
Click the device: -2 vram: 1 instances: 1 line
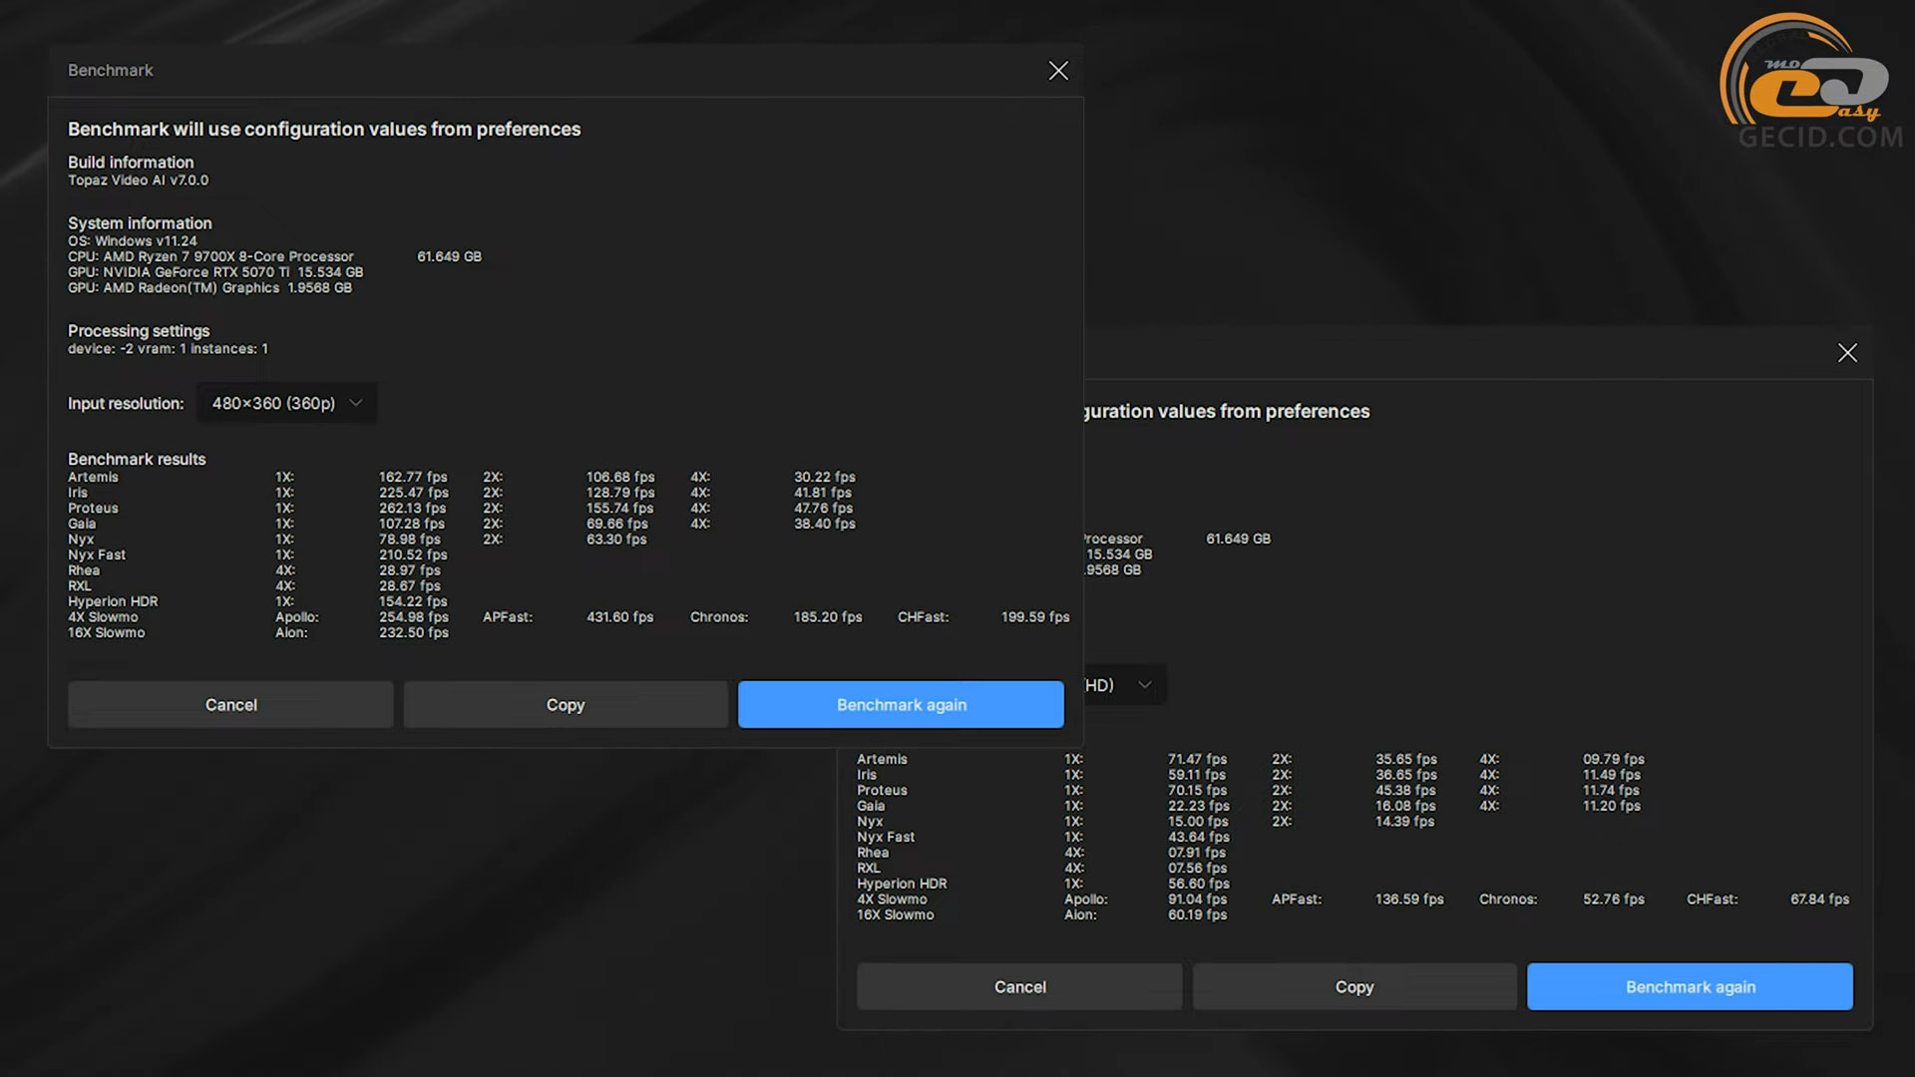click(x=168, y=349)
